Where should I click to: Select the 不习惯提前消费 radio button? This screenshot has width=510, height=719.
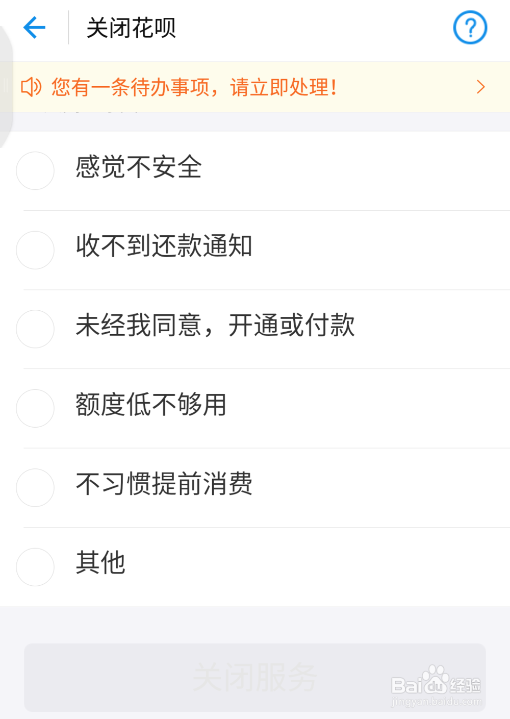(x=35, y=488)
